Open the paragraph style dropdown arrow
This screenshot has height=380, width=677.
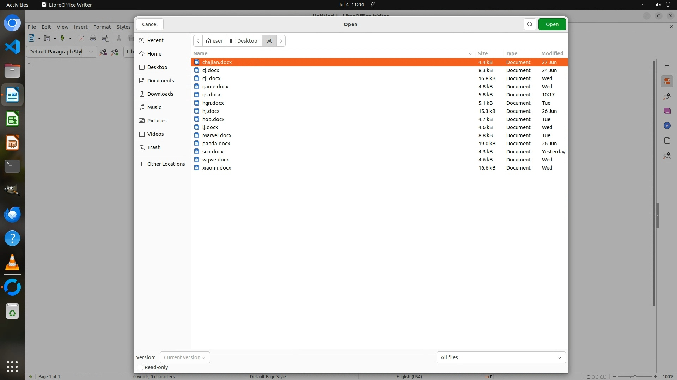[91, 52]
